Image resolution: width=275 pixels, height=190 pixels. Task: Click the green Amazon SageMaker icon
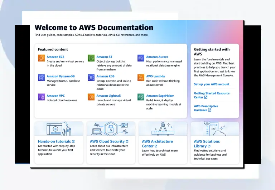point(141,97)
